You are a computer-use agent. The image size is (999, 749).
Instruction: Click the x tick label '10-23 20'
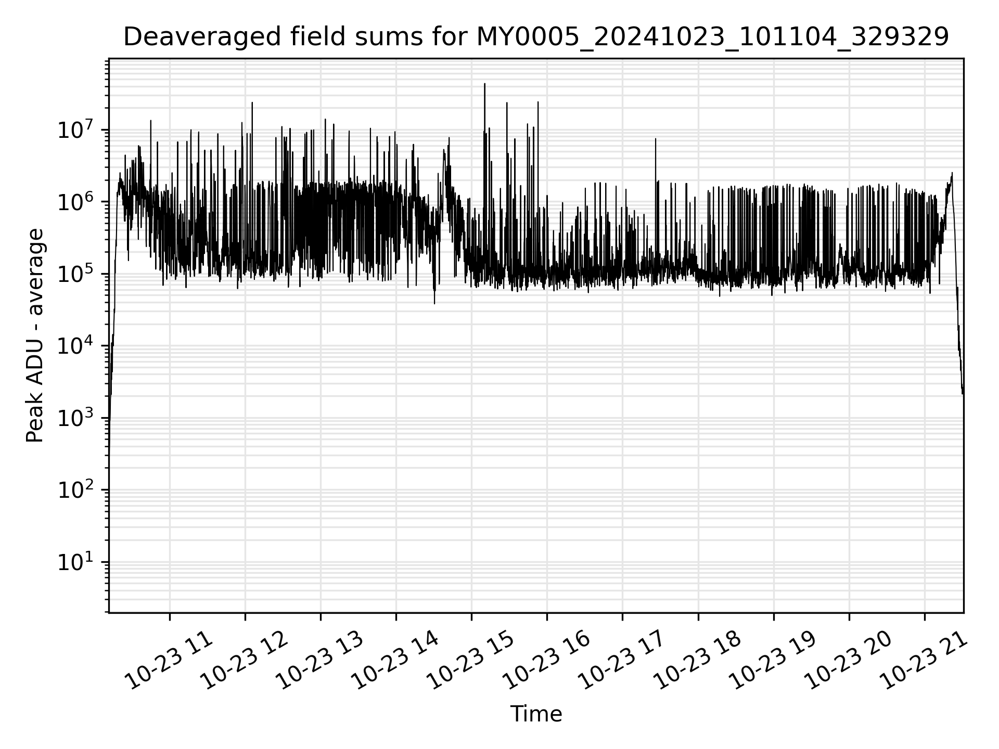(849, 661)
